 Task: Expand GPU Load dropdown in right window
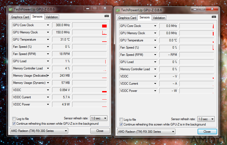pyautogui.click(x=155, y=62)
